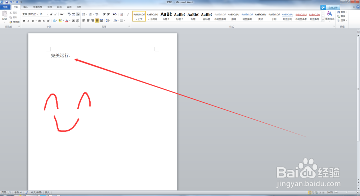360x196 pixels.
Task: Click the Decrease Indent icon
Action: point(104,14)
